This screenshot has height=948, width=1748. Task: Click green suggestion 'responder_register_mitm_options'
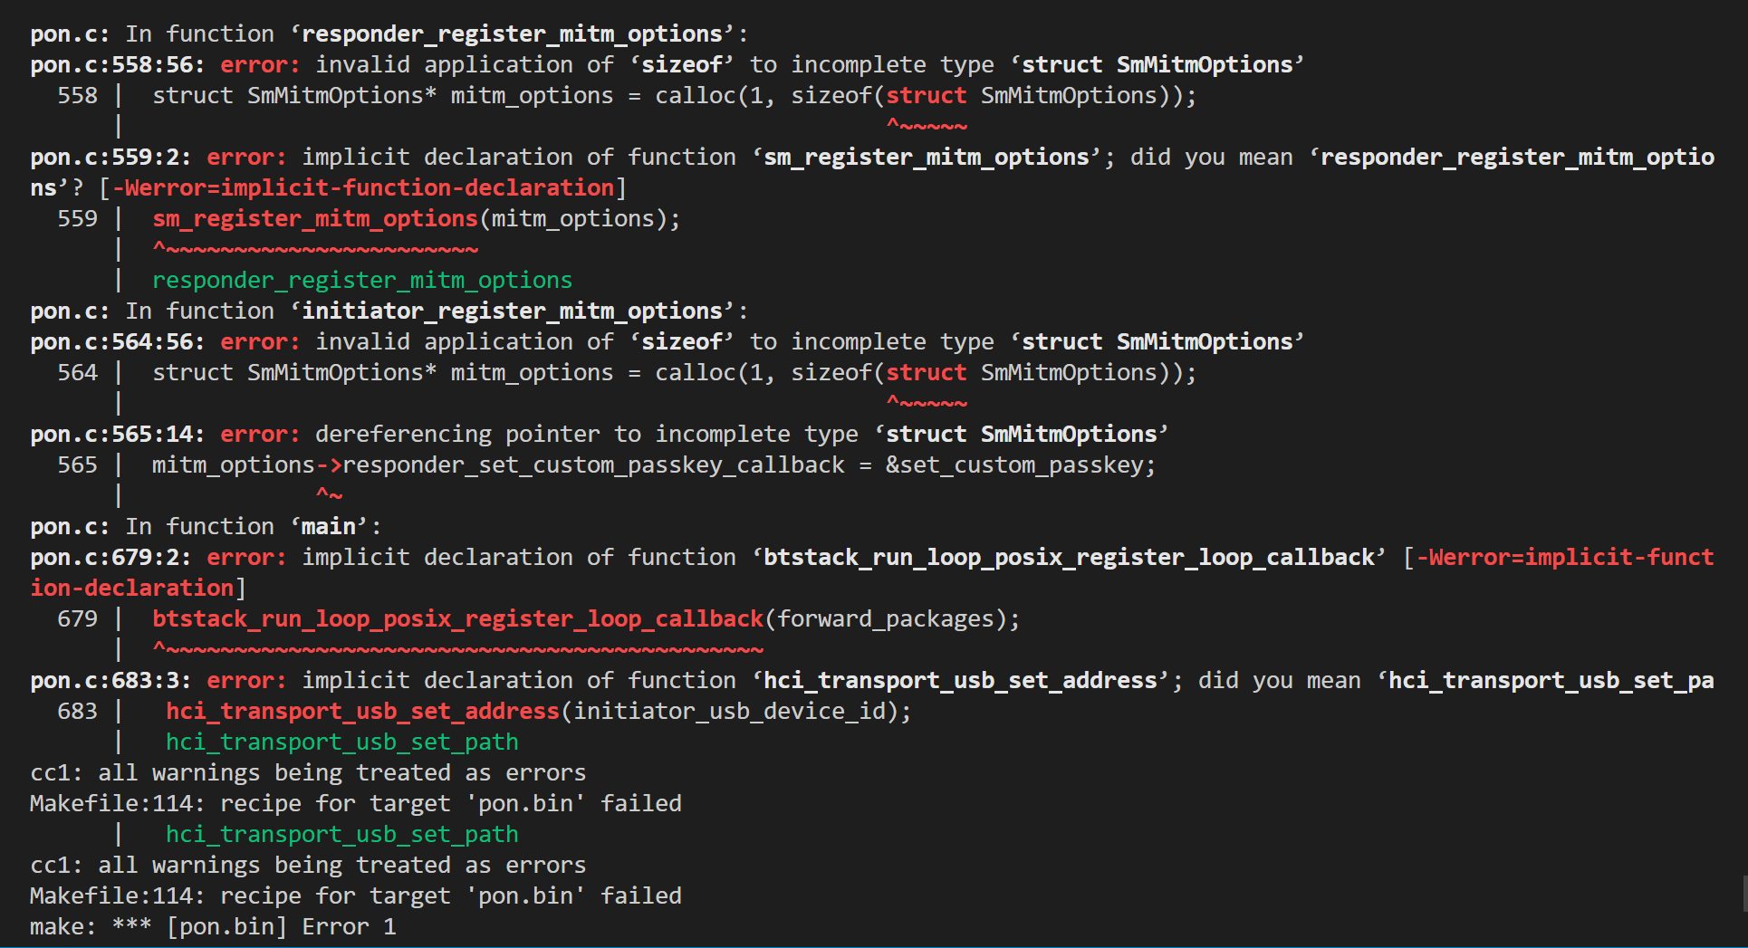[362, 281]
